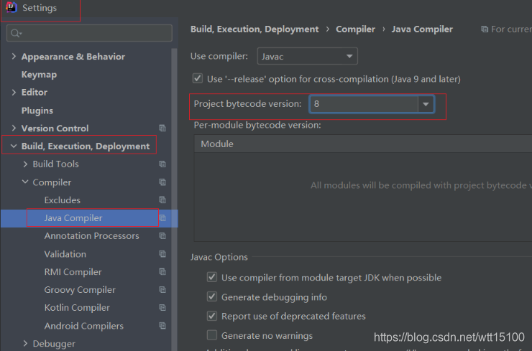
Task: Click project-level icon beside Version Control
Action: tap(162, 128)
